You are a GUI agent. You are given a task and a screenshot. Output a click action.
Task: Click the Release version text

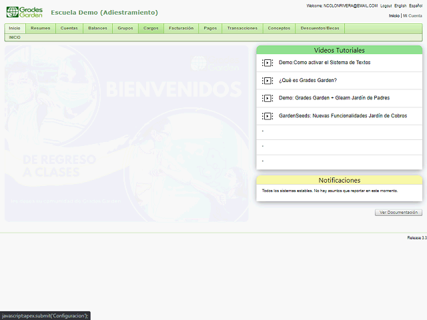(x=417, y=238)
